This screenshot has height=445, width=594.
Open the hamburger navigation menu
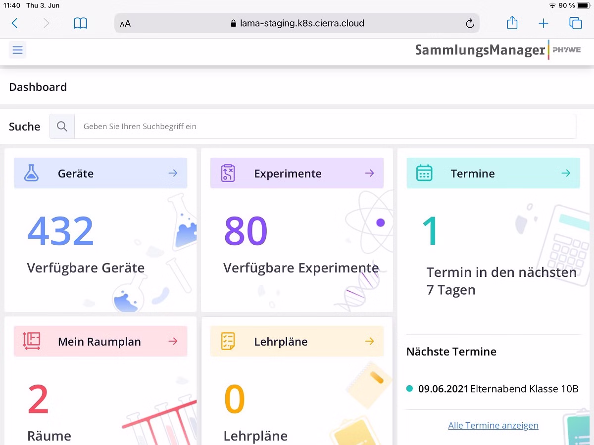[x=18, y=50]
